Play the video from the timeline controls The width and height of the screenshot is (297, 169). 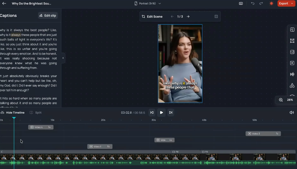[x=161, y=112]
